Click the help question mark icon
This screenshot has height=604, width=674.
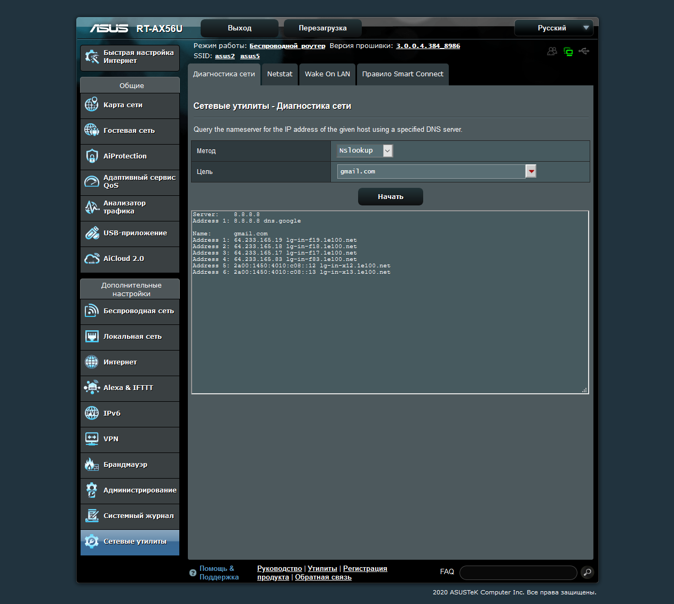pyautogui.click(x=193, y=573)
